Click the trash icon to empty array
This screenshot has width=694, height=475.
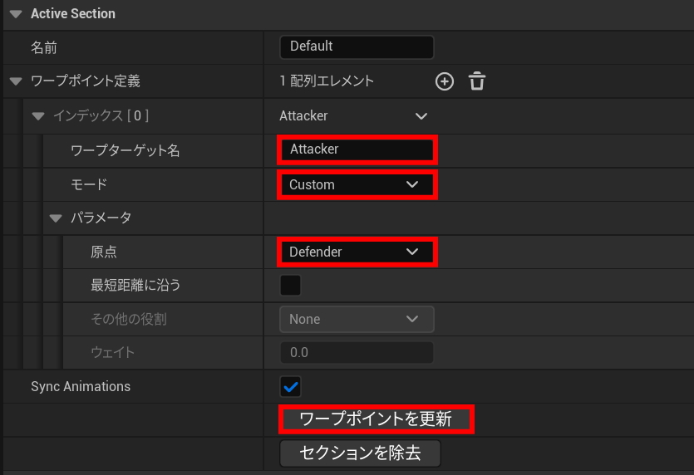pos(476,81)
